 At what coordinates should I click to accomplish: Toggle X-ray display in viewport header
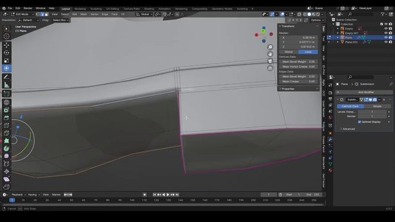pyautogui.click(x=299, y=14)
